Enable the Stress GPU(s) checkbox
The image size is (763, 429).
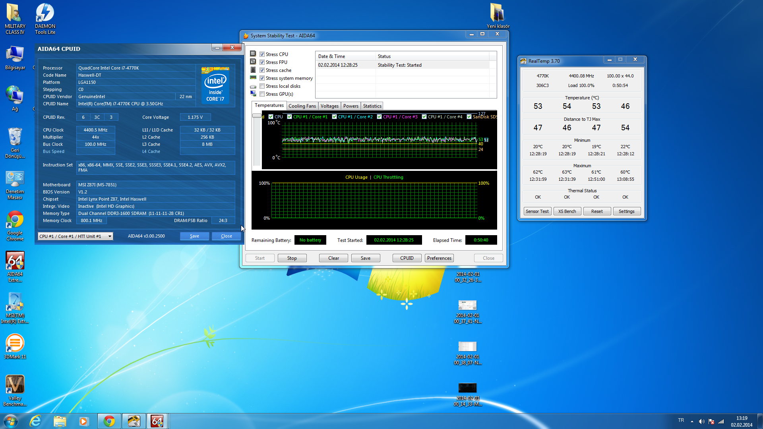tap(262, 94)
